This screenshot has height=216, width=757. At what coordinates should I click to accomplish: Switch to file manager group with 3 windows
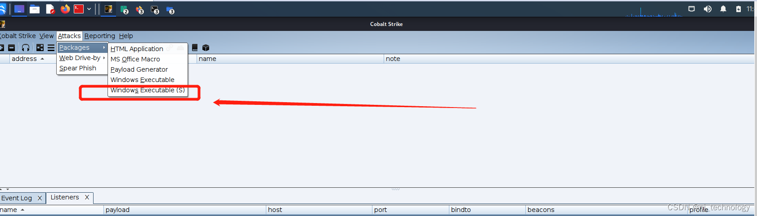[170, 9]
